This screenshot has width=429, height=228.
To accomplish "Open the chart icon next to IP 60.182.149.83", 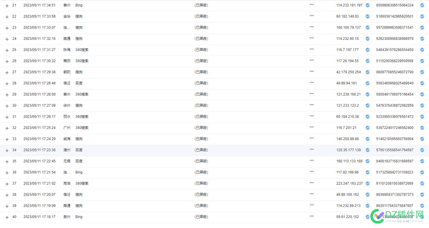I will click(367, 16).
